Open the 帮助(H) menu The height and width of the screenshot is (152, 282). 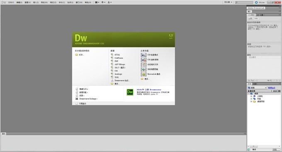pyautogui.click(x=88, y=2)
